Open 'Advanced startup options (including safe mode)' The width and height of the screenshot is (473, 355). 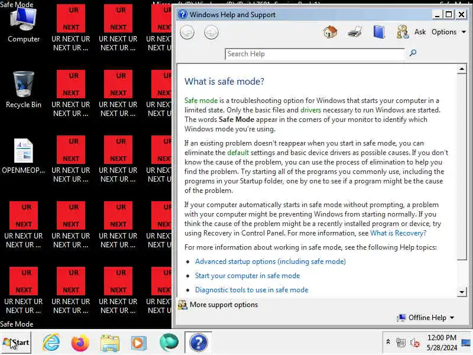(x=270, y=262)
